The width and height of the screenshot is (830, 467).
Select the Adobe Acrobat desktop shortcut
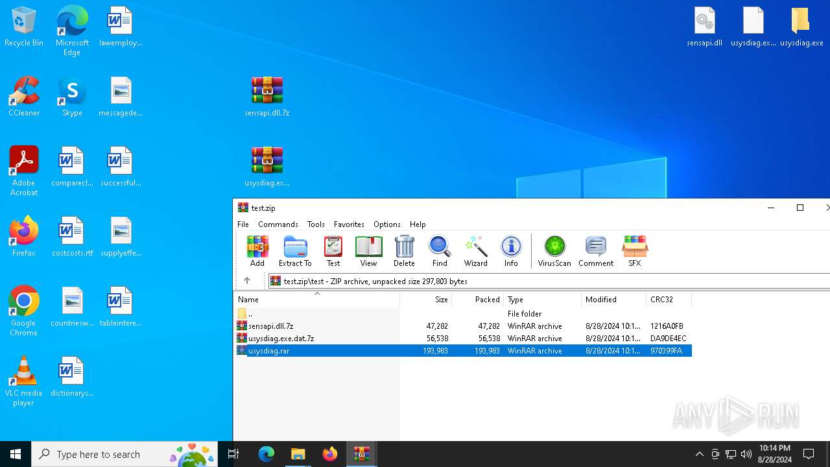[24, 171]
